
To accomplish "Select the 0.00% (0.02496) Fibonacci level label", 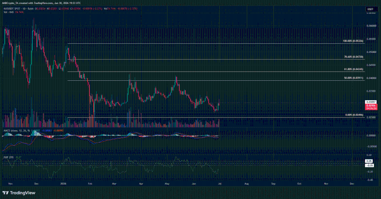I will coord(354,115).
